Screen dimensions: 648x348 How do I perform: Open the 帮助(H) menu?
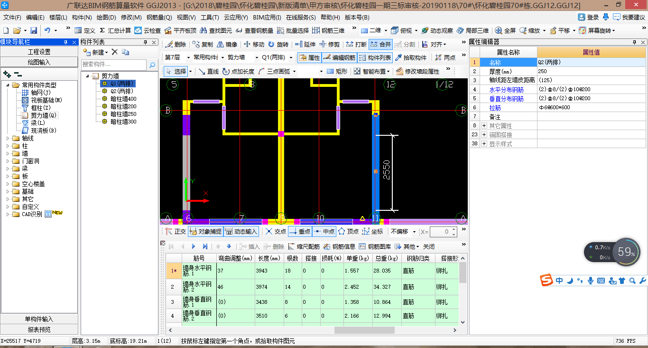pos(330,18)
